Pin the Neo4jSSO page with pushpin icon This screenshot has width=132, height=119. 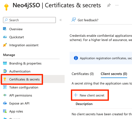point(109,5)
